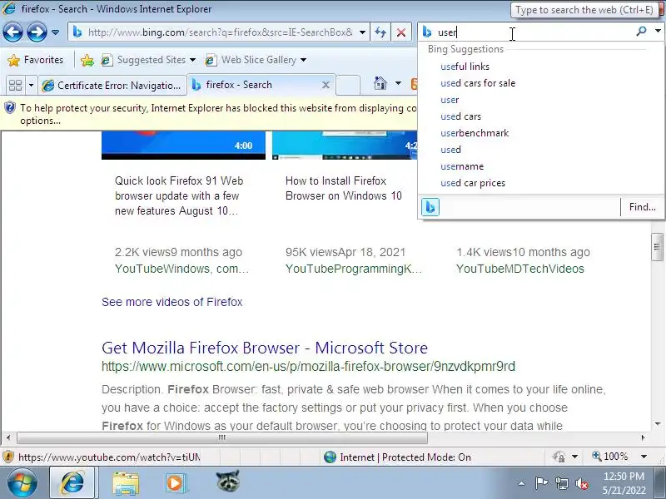Close the firefox - Search tab
Screen dimensions: 666x499
(326, 85)
